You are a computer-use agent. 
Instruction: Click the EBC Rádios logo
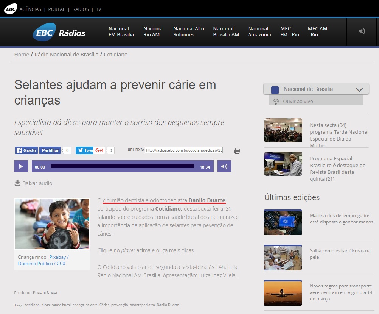point(59,33)
